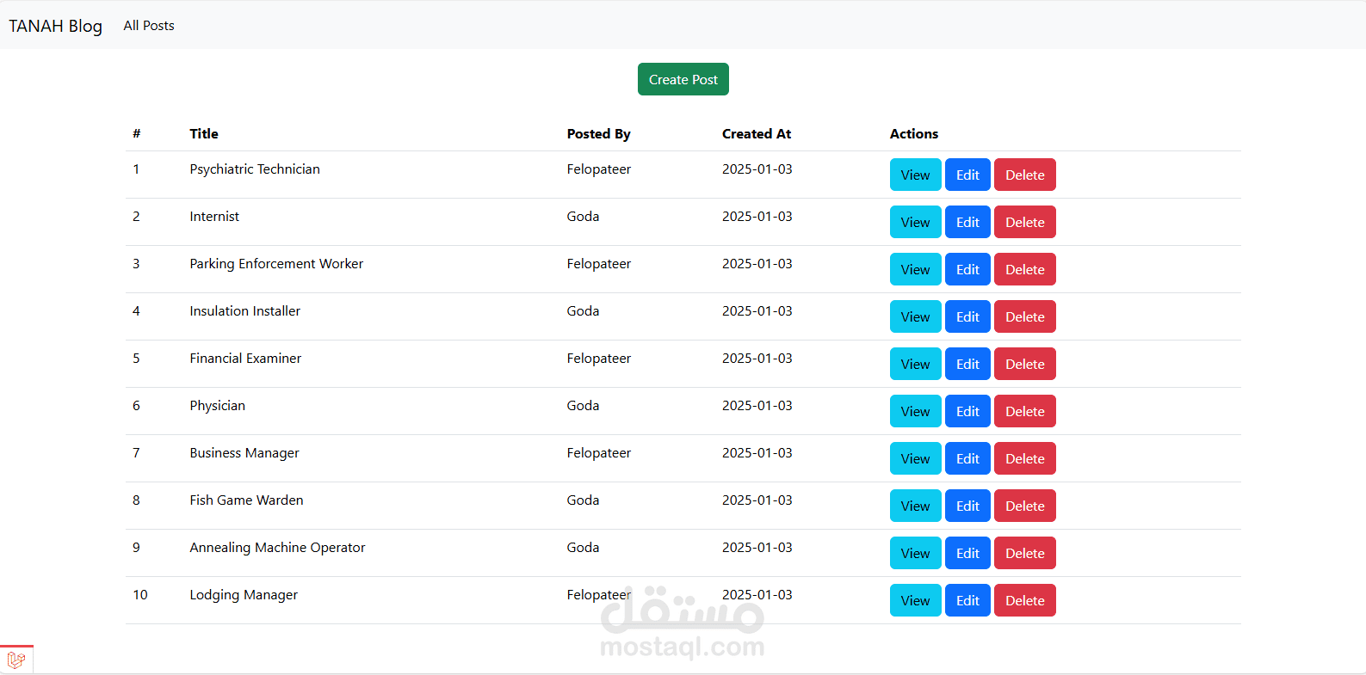Delete the Lodging Manager post

[1025, 600]
